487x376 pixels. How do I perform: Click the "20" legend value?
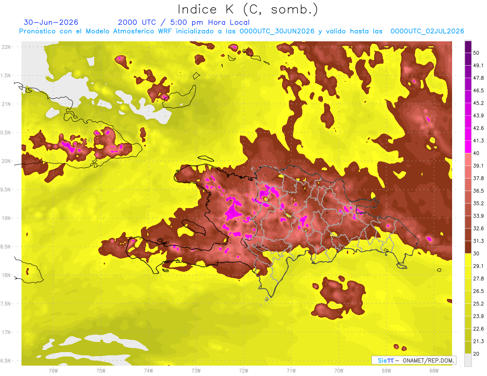tap(477, 353)
